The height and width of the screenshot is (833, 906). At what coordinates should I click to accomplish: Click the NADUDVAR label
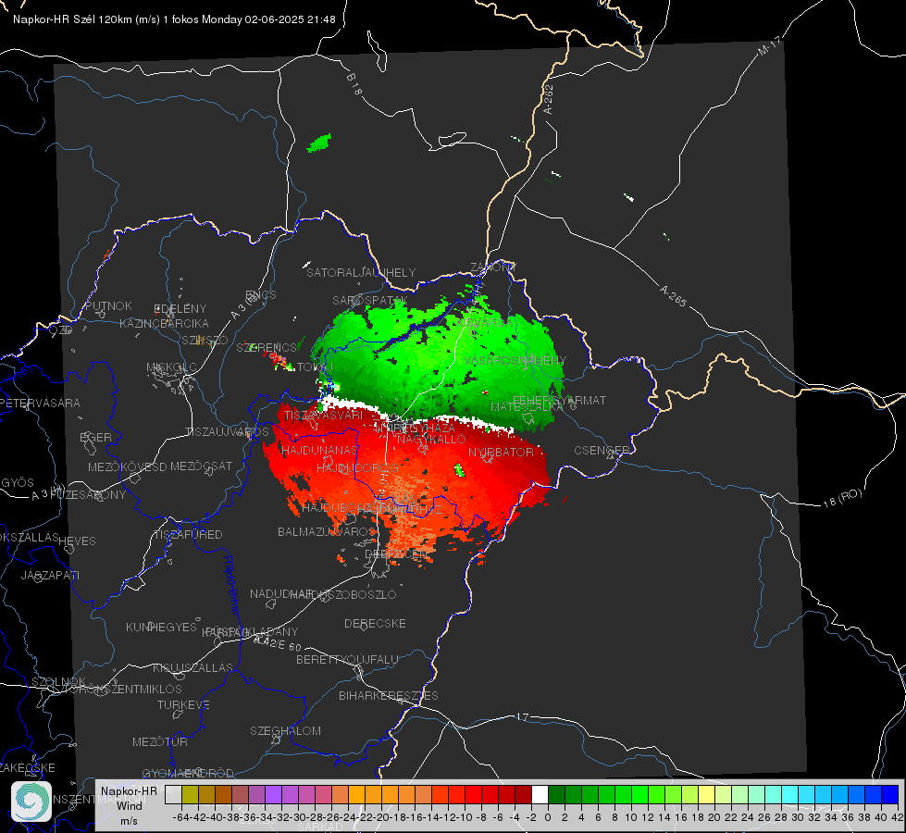281,593
